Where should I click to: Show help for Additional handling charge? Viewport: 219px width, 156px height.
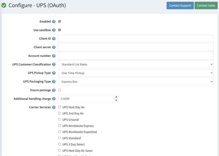coord(54,99)
